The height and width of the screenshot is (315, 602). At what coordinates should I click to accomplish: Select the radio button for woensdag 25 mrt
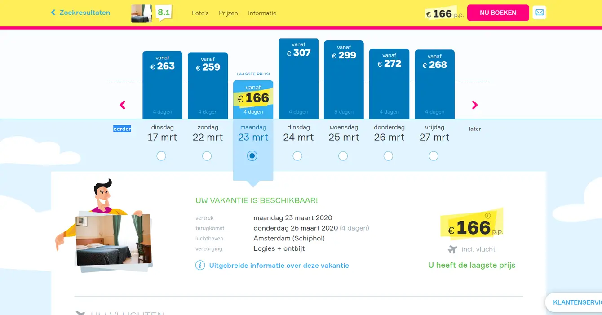[x=343, y=156]
